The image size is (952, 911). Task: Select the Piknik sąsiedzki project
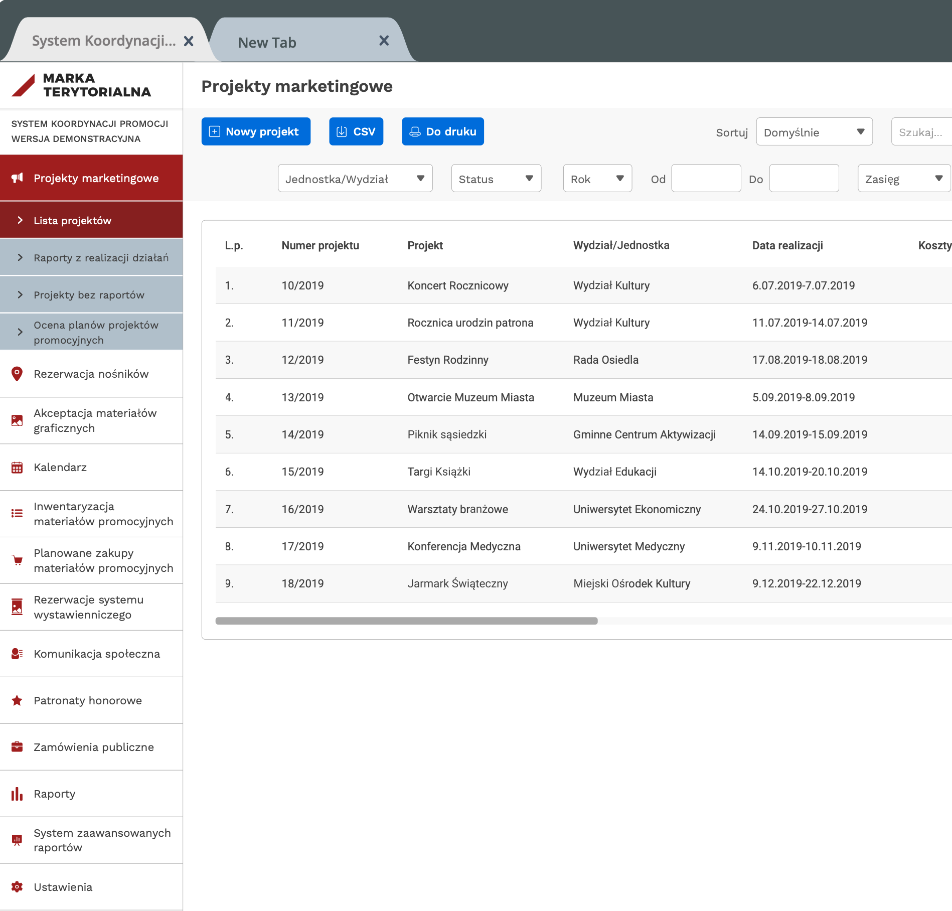click(x=584, y=434)
